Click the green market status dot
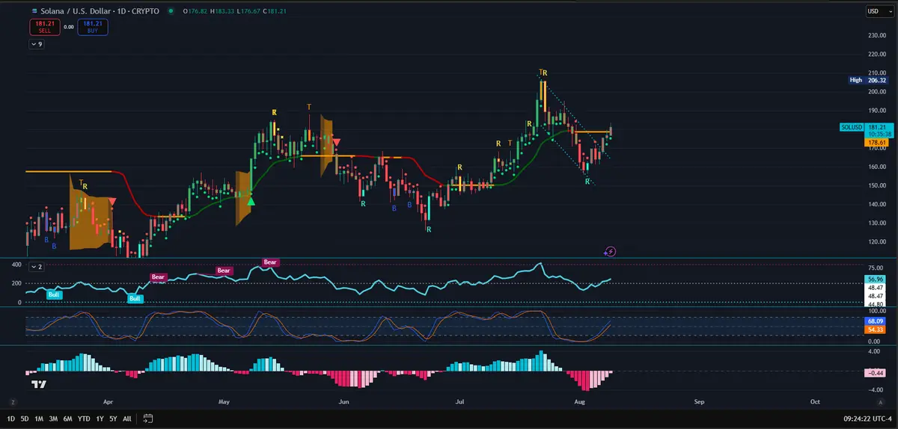Image resolution: width=898 pixels, height=429 pixels. (171, 11)
